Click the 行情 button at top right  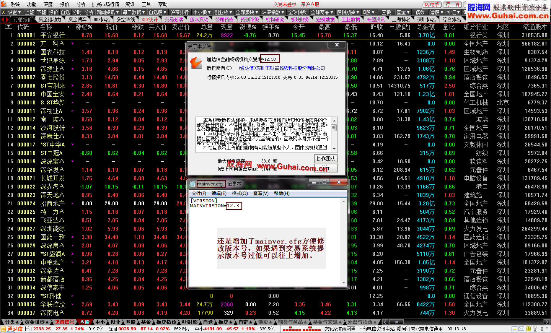coord(453,4)
